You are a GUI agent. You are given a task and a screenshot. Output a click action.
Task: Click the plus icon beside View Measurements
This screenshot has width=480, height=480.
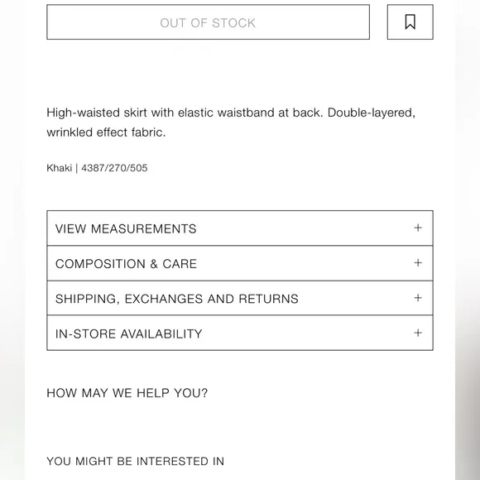click(x=418, y=228)
